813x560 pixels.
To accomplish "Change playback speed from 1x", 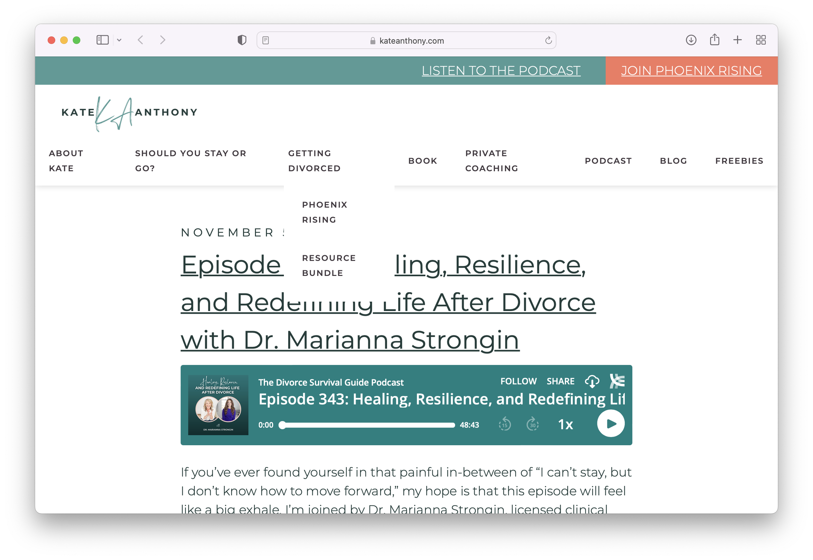I will (565, 424).
